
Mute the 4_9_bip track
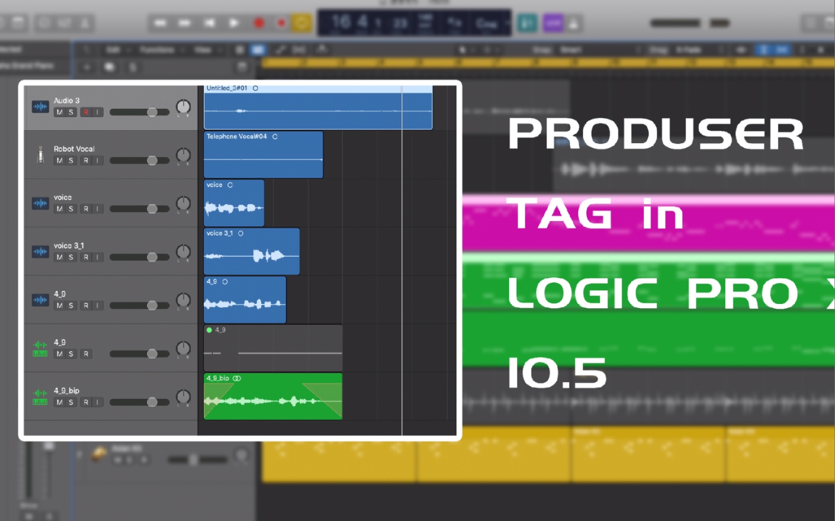pos(59,402)
